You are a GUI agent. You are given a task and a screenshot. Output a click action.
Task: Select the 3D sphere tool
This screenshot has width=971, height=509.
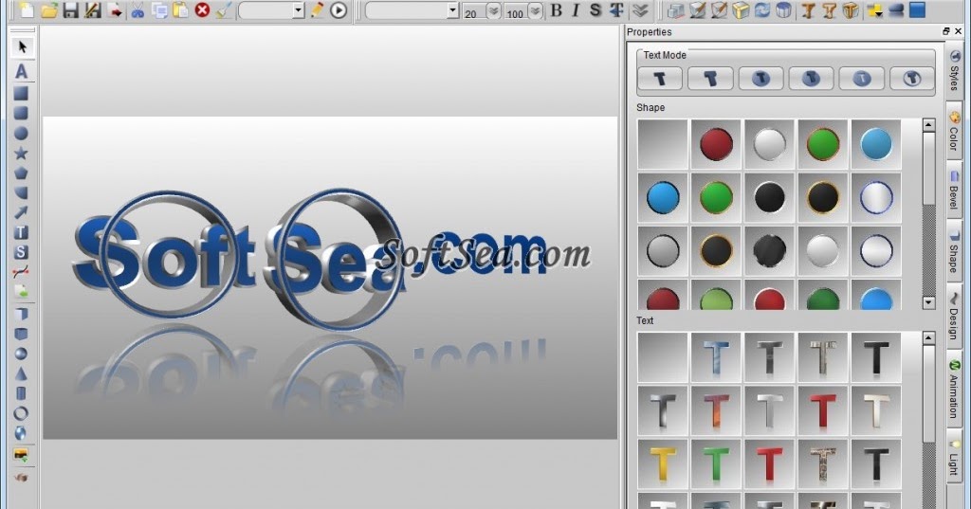coord(21,354)
